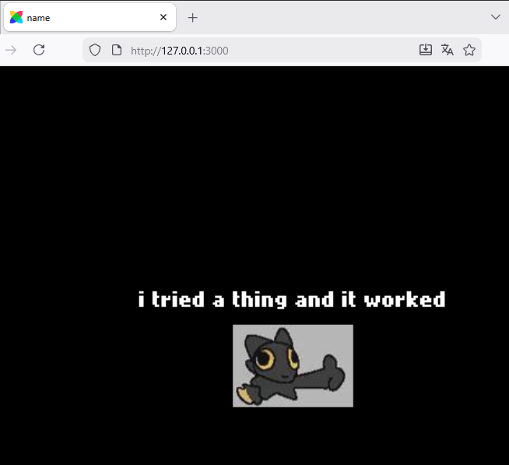Bookmark this page with the star icon
This screenshot has width=509, height=465.
(x=469, y=50)
